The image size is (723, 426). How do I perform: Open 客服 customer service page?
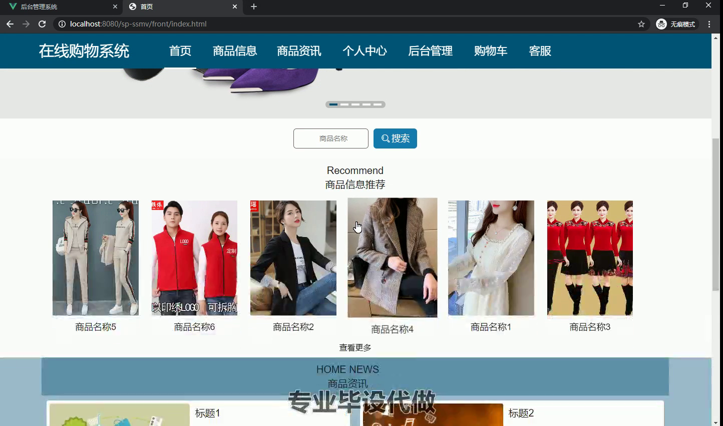tap(540, 51)
